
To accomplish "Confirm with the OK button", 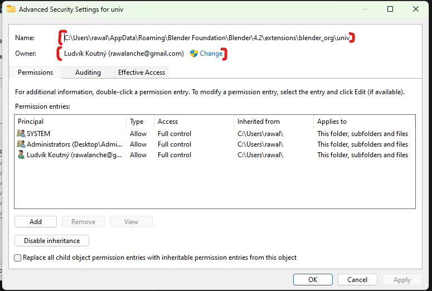I will (313, 280).
